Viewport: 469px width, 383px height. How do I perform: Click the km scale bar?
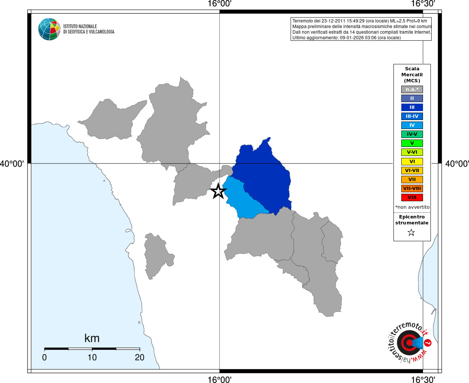(x=92, y=349)
